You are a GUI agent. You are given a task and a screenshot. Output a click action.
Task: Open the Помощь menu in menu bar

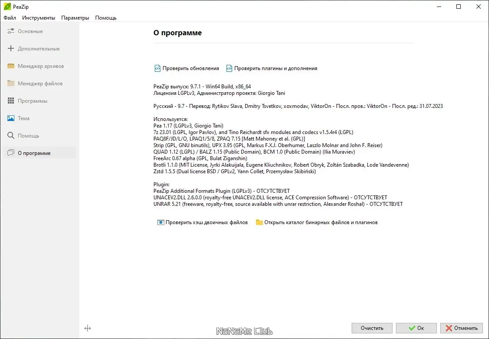[x=106, y=18]
